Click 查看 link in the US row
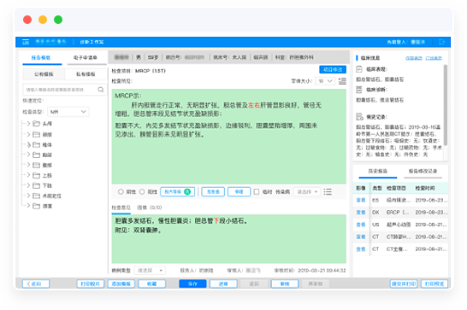The width and height of the screenshot is (467, 310). click(361, 225)
